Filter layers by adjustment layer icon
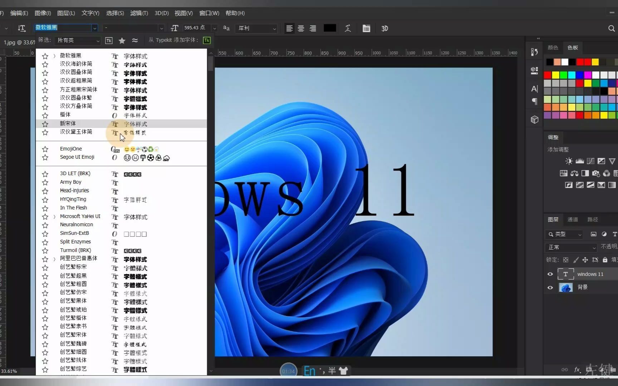 coord(604,234)
